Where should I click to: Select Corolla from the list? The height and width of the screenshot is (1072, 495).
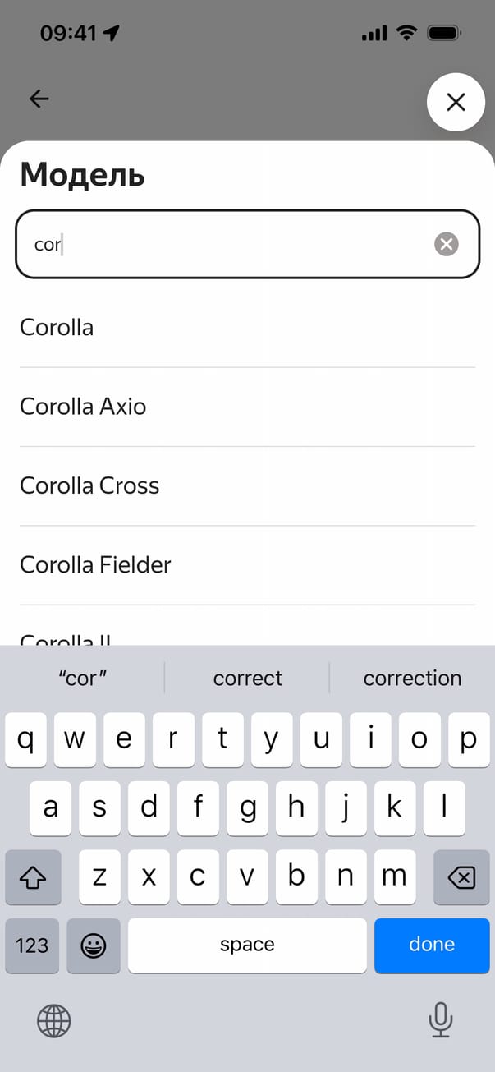point(57,328)
